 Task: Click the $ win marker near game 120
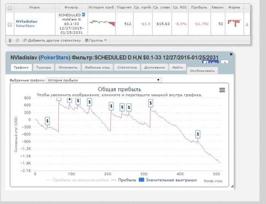[x=78, y=101]
